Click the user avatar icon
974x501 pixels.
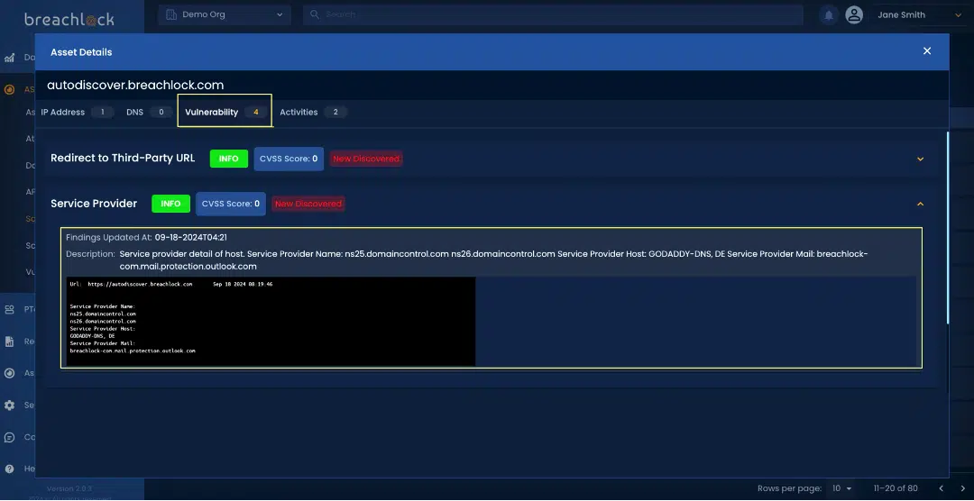coord(854,15)
